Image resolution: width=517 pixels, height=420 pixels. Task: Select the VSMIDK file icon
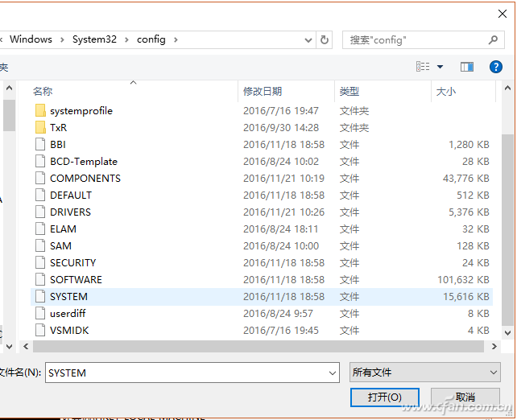click(40, 331)
